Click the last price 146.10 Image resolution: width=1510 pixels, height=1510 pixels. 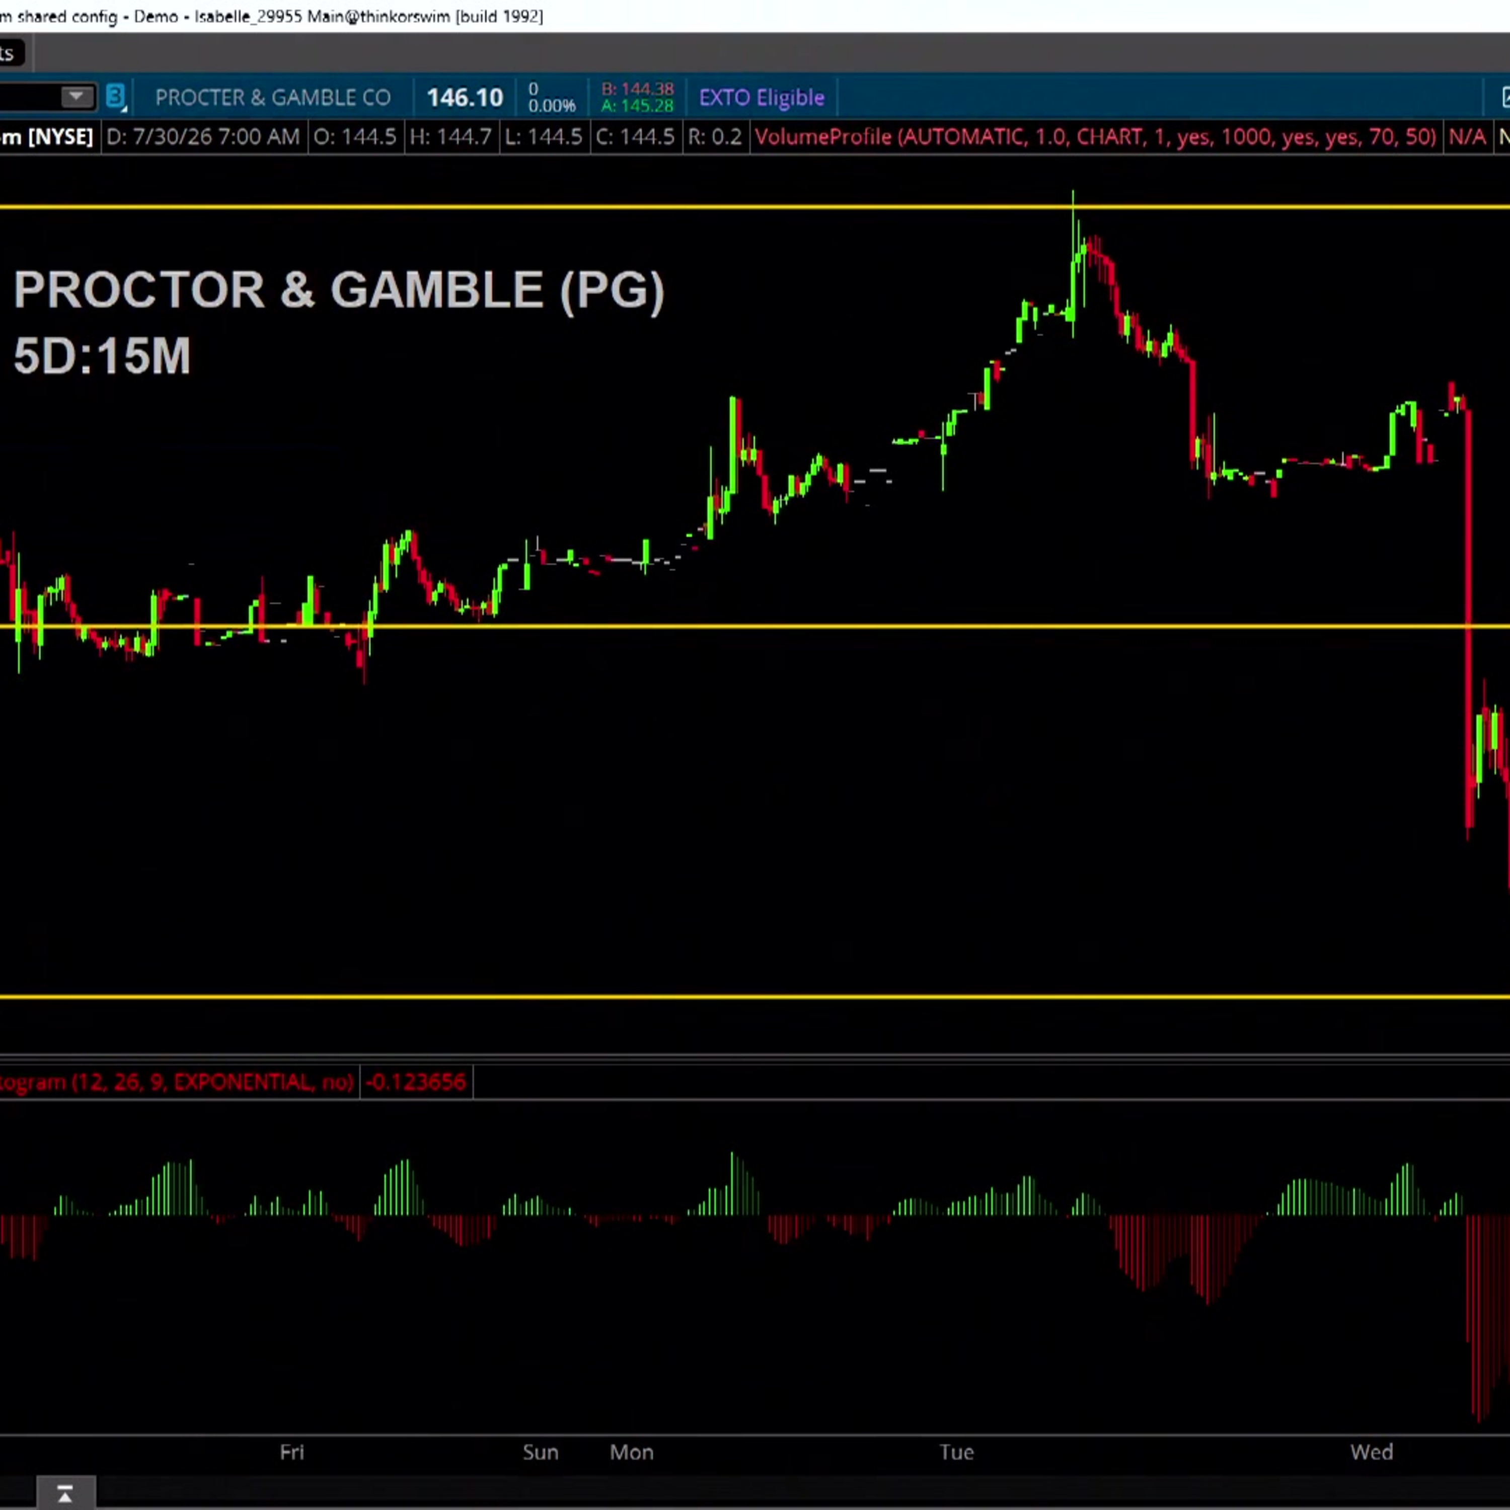coord(464,98)
